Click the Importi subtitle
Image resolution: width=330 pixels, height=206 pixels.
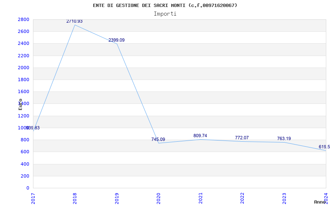pos(165,14)
